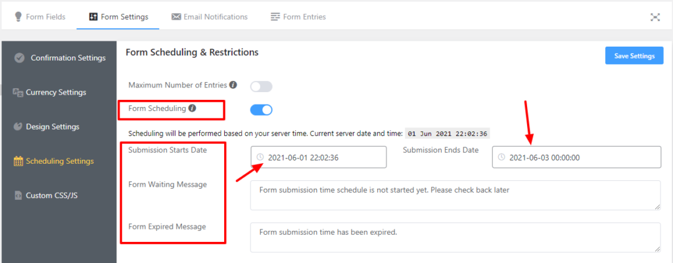This screenshot has width=673, height=263.
Task: Click the info icon beside Maximum Number of Entries
Action: (233, 85)
